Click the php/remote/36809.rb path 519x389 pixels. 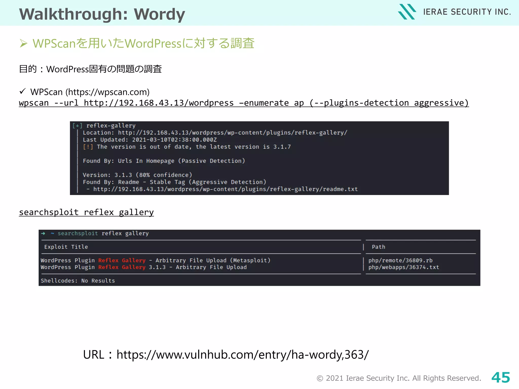tap(400, 260)
